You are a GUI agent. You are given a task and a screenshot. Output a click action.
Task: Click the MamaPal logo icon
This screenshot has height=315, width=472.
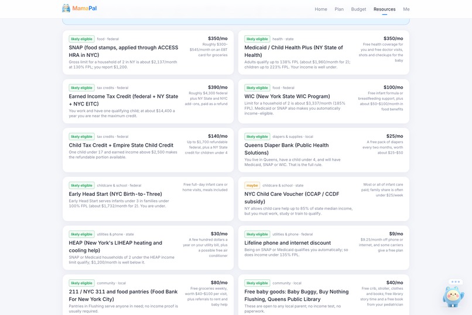pos(66,8)
